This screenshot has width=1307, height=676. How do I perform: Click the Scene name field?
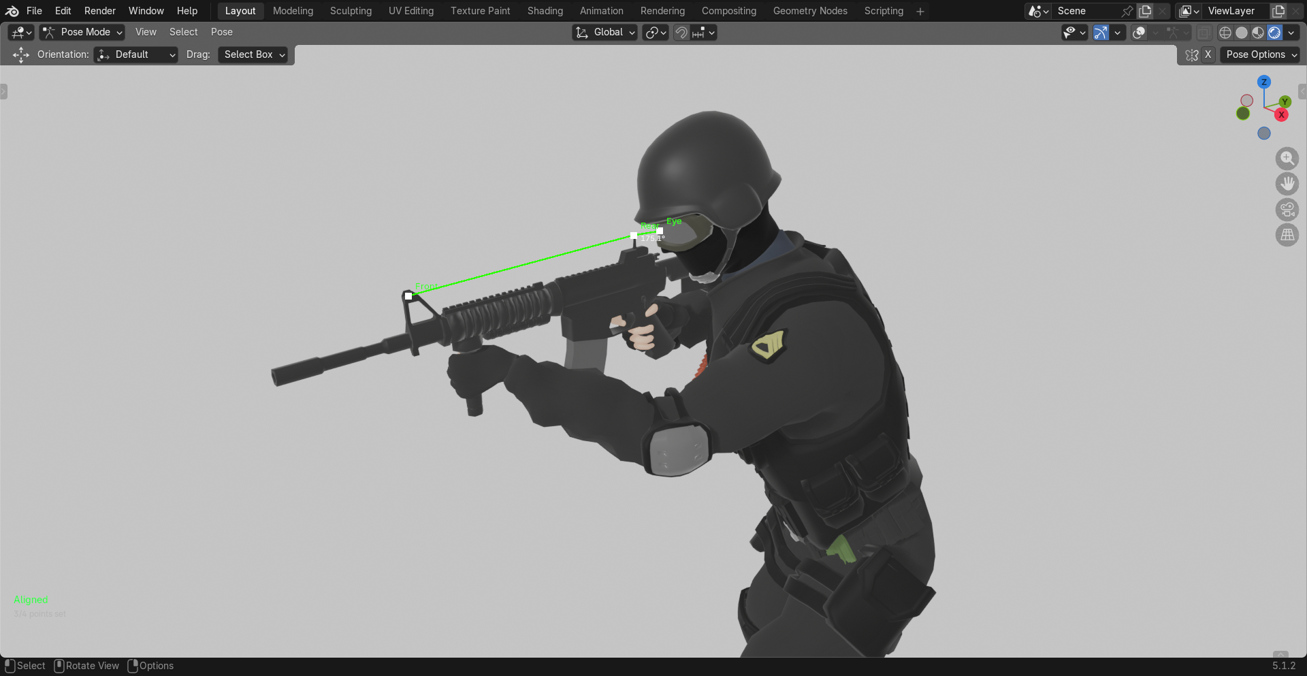pos(1085,11)
